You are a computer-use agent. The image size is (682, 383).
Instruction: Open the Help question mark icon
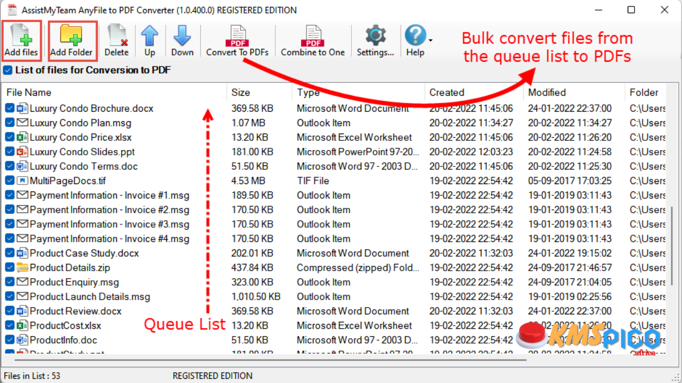point(415,35)
